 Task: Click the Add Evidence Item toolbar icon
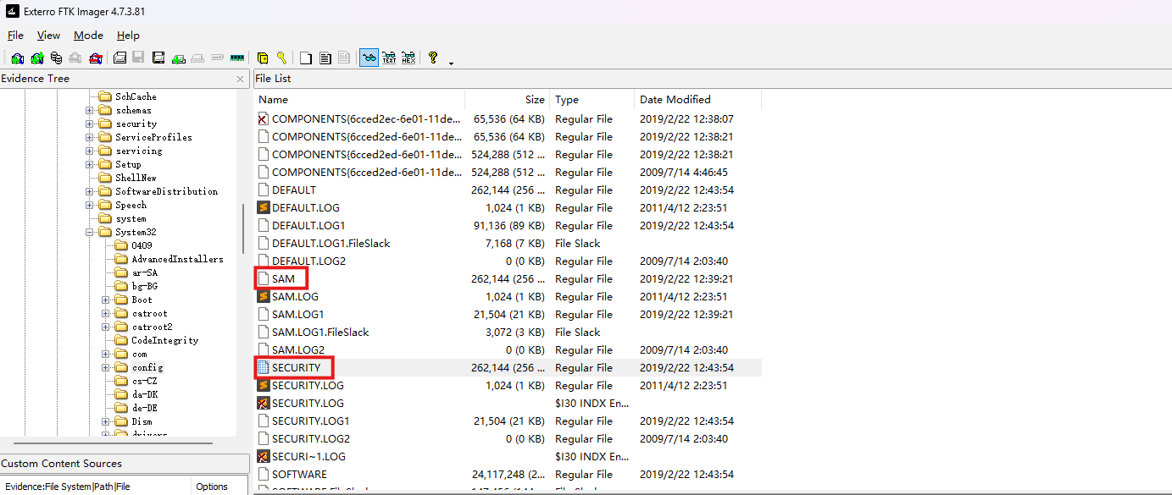coord(17,58)
